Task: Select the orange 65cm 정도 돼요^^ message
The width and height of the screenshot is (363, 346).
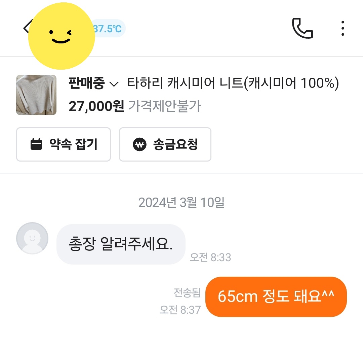Action: point(276,297)
